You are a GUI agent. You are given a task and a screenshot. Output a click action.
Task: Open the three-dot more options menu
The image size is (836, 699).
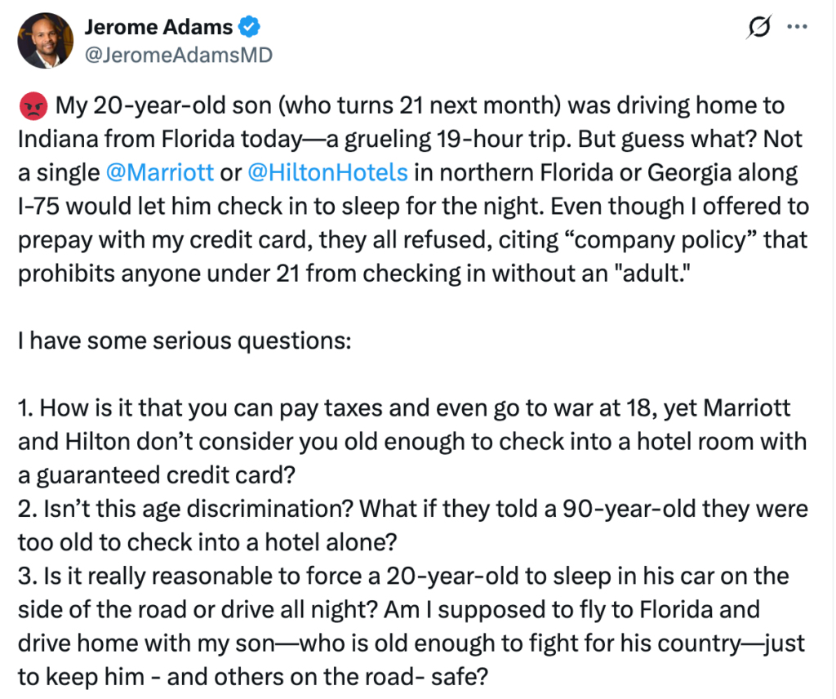(796, 27)
